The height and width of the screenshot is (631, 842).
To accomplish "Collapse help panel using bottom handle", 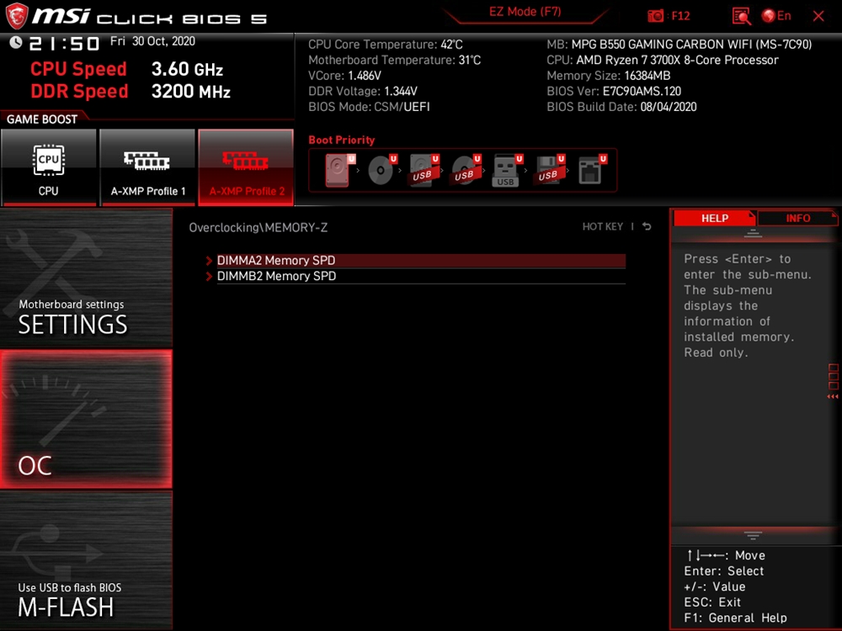I will coord(753,535).
